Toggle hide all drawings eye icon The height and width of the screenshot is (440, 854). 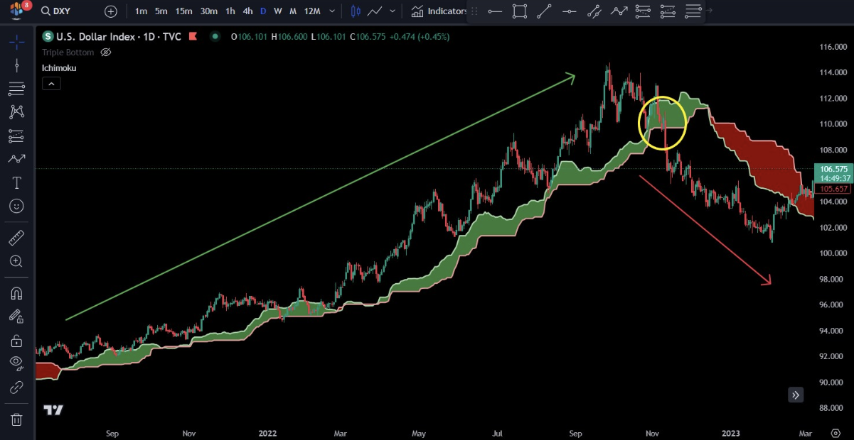pyautogui.click(x=16, y=363)
